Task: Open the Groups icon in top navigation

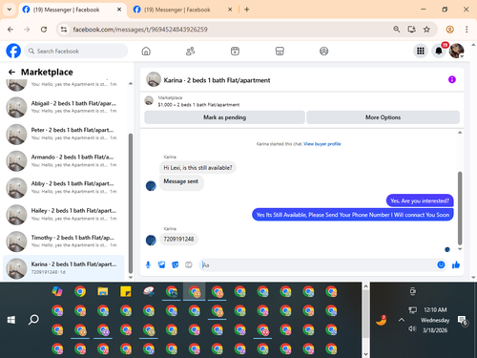Action: (323, 51)
